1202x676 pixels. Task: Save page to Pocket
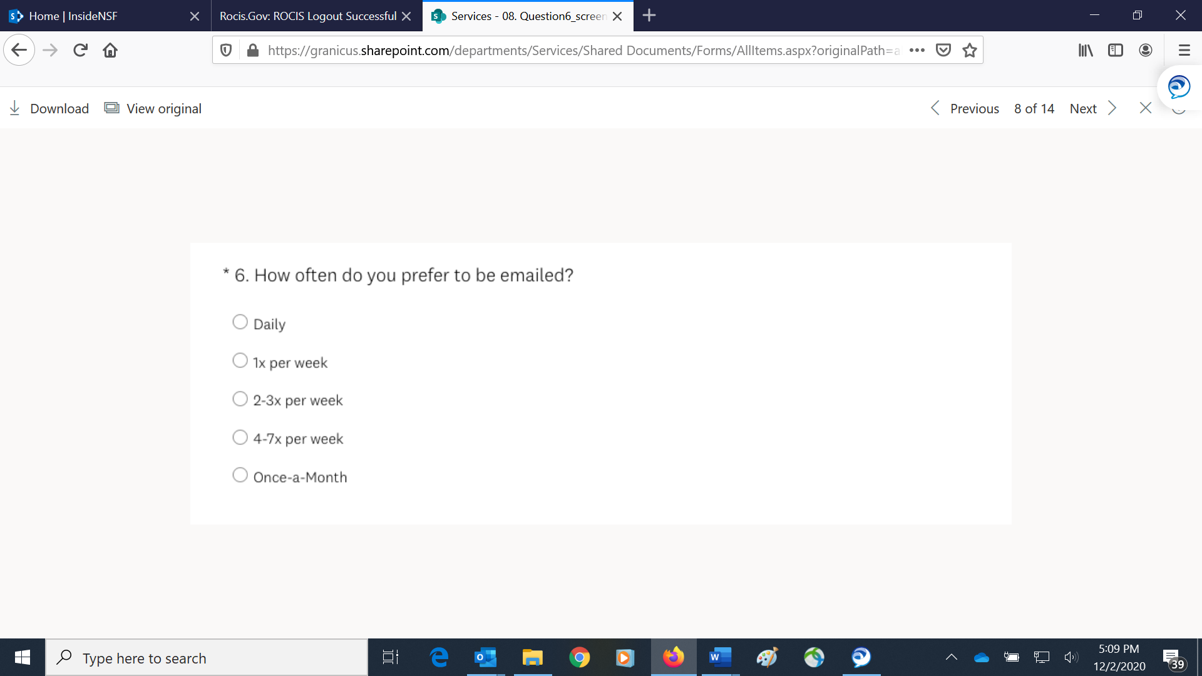click(x=943, y=50)
